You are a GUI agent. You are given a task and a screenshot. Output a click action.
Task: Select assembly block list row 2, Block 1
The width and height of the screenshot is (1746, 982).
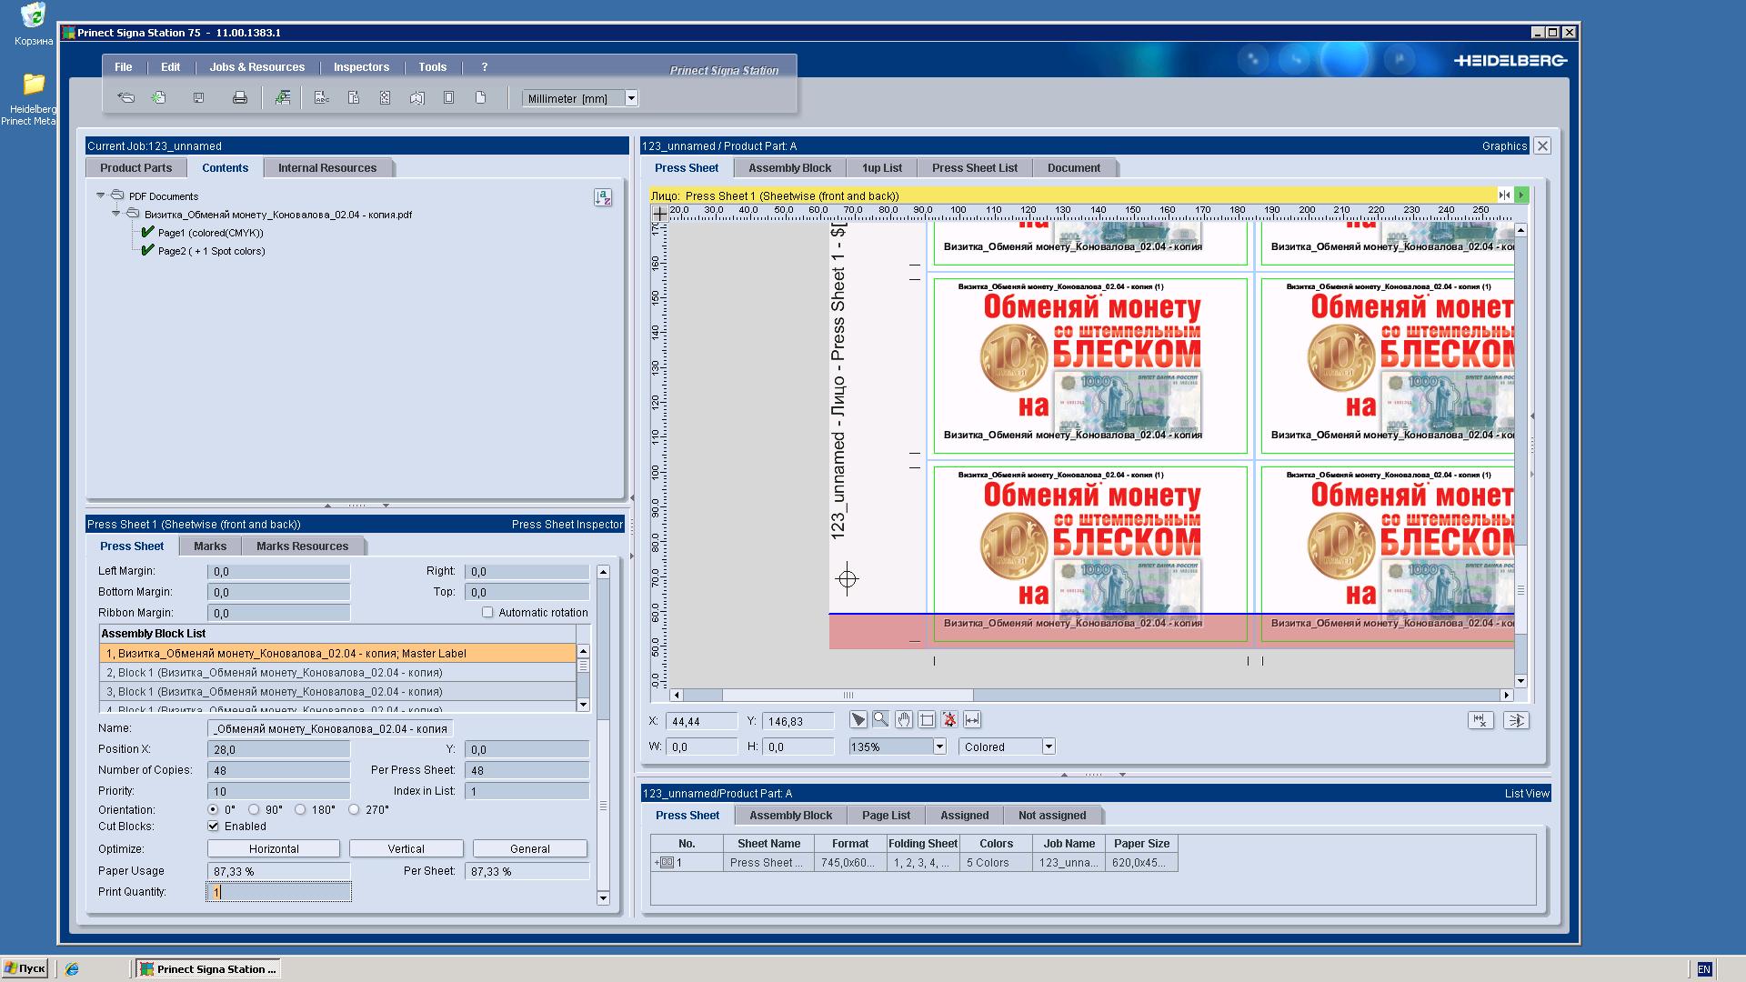point(337,673)
